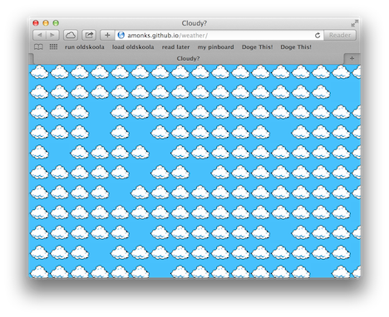The width and height of the screenshot is (389, 317).
Task: Open the run oldskoola bookmark
Action: click(x=85, y=47)
